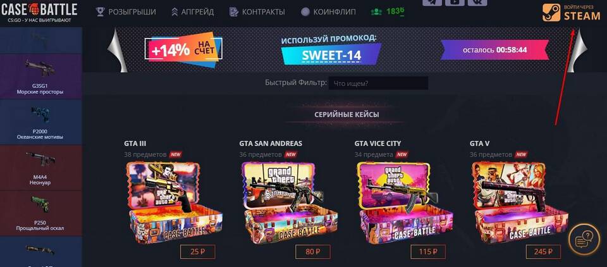The height and width of the screenshot is (267, 607).
Task: Open the GTA San Andreas case
Action: tap(289, 201)
